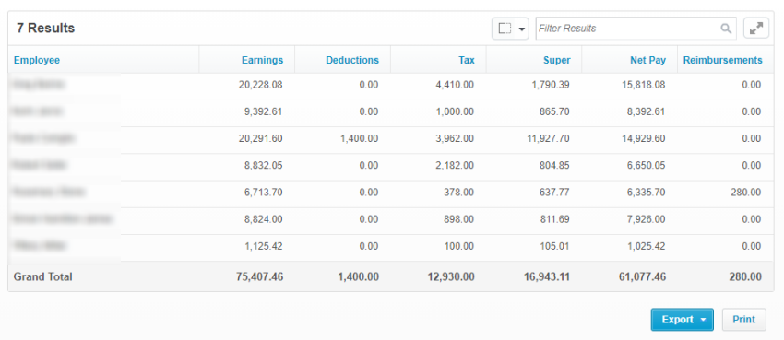Click the Grand Total row label

[43, 276]
